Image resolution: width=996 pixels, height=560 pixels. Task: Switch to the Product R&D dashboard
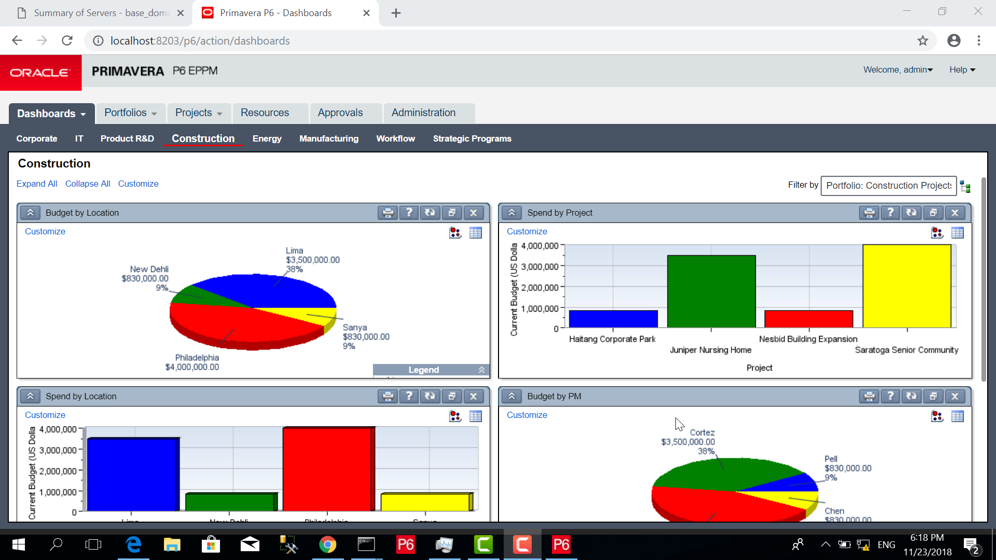(x=127, y=138)
